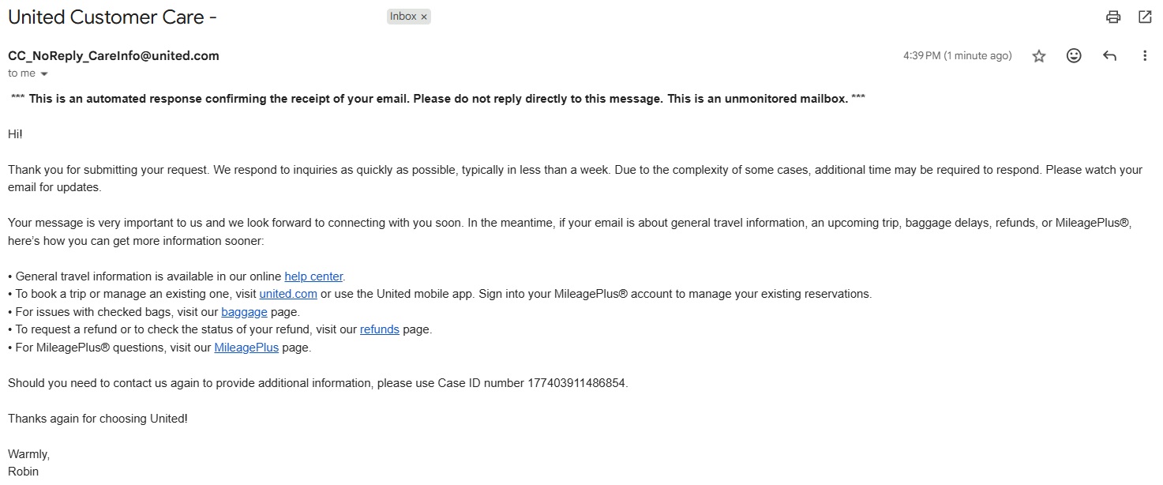This screenshot has height=485, width=1163.
Task: Click Case ID number 177403911486854
Action: pyautogui.click(x=576, y=383)
